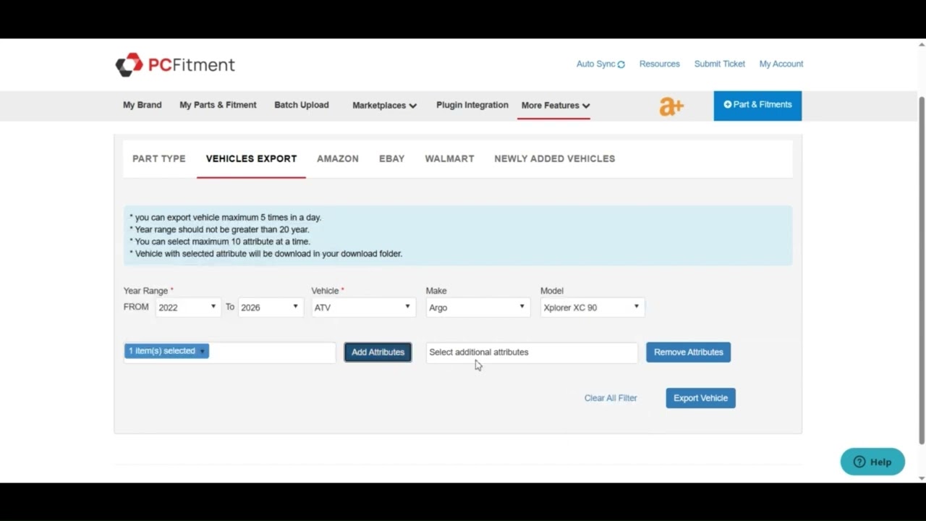Open the Submit Ticket link
Image resolution: width=926 pixels, height=521 pixels.
pos(720,64)
